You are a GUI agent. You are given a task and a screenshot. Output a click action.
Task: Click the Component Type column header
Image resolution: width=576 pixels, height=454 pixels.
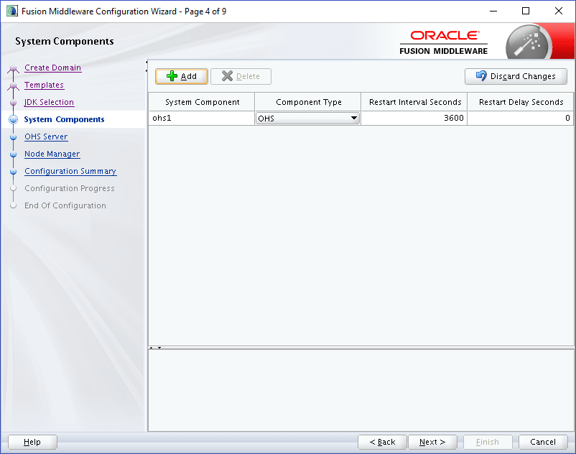tap(308, 102)
